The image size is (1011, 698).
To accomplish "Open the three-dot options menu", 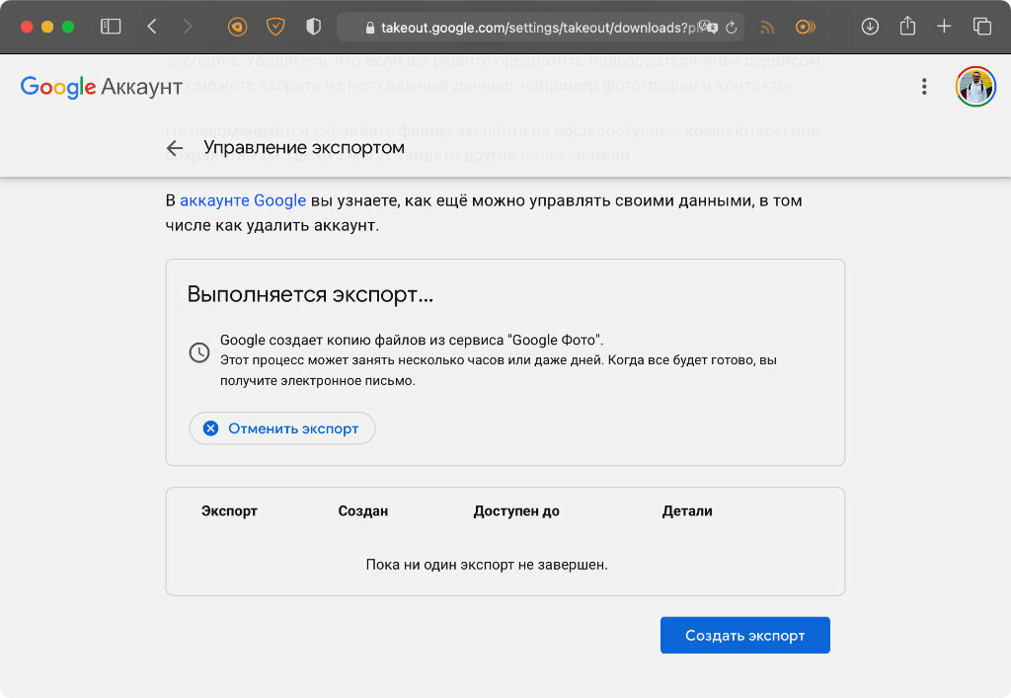I will click(x=924, y=86).
